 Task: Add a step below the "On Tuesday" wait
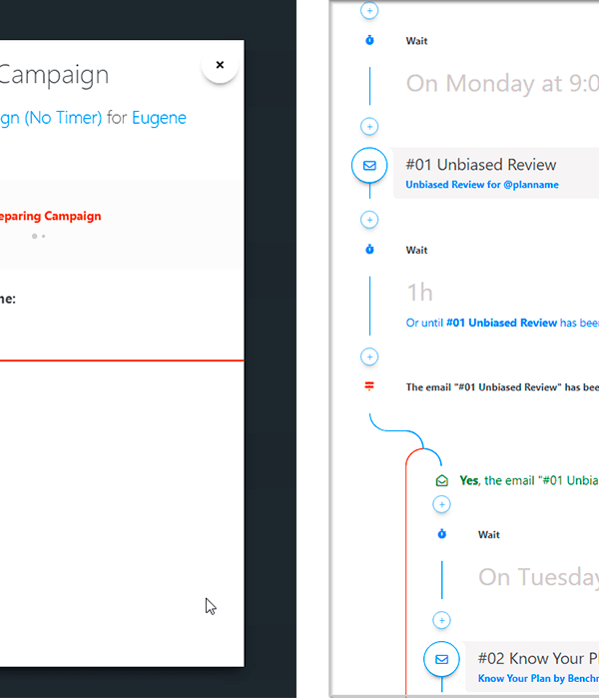pyautogui.click(x=442, y=621)
